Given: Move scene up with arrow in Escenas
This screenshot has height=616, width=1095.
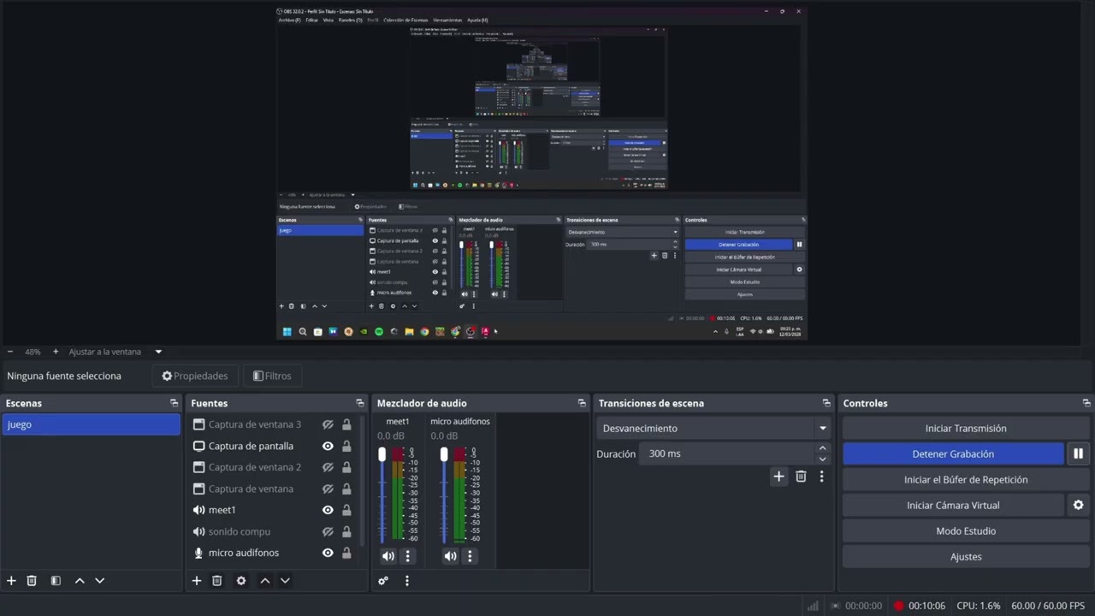Looking at the screenshot, I should pyautogui.click(x=80, y=580).
